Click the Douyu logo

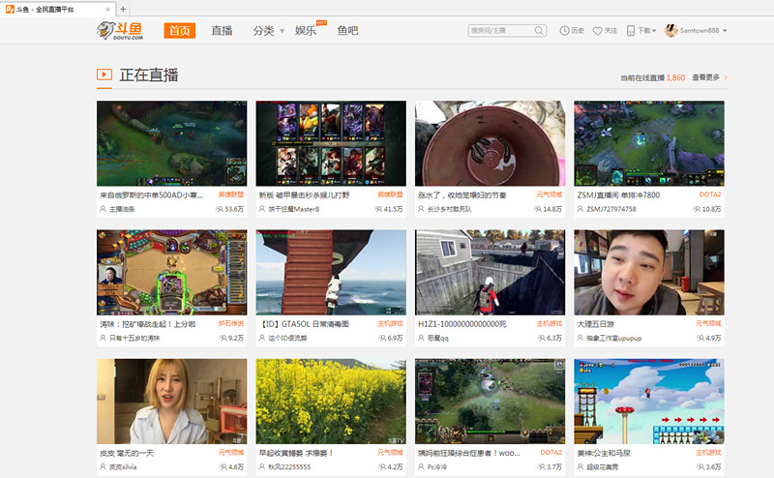click(120, 30)
